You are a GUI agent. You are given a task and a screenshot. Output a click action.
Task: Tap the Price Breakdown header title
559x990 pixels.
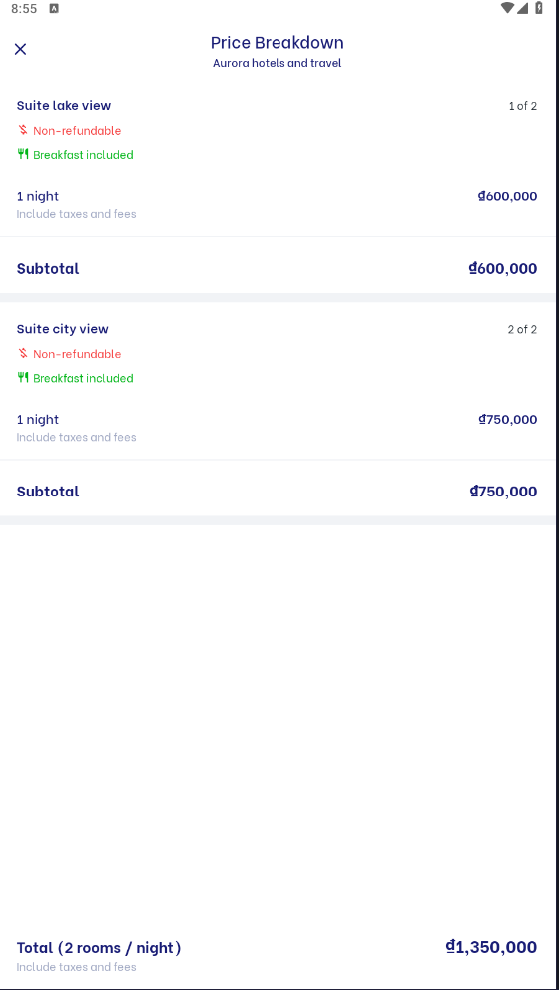[x=277, y=43]
